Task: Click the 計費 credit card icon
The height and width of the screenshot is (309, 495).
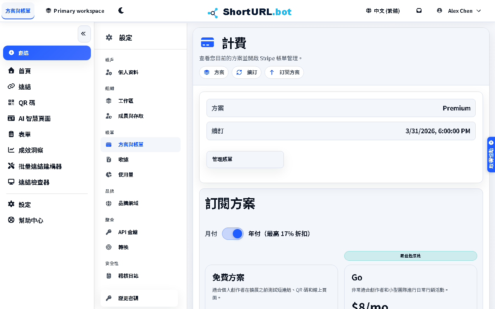Action: pyautogui.click(x=208, y=42)
